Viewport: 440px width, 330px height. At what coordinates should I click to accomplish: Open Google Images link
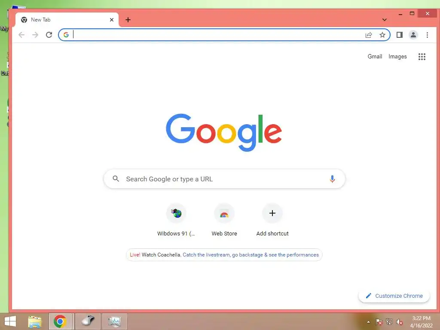click(x=397, y=56)
